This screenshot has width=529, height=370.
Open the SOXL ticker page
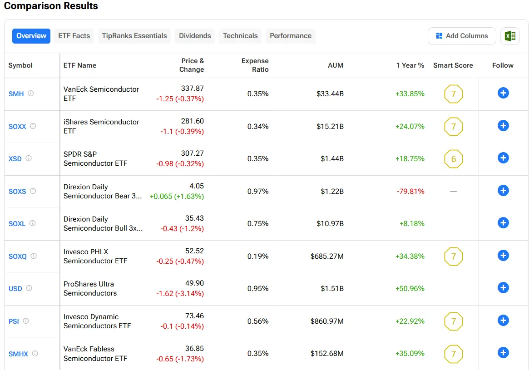pyautogui.click(x=17, y=223)
